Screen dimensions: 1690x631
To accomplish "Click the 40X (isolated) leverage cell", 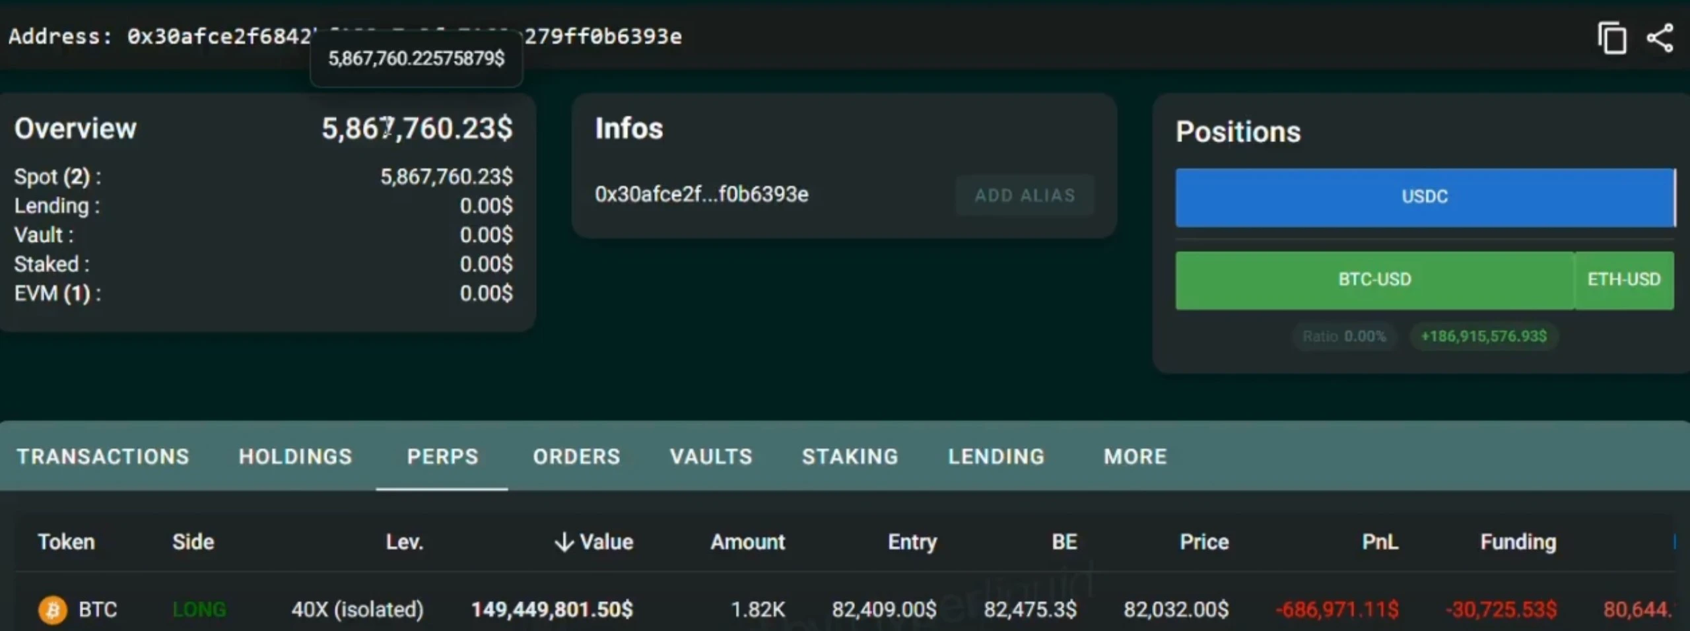I will 357,609.
